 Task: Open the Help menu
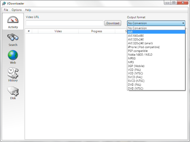tap(28, 10)
